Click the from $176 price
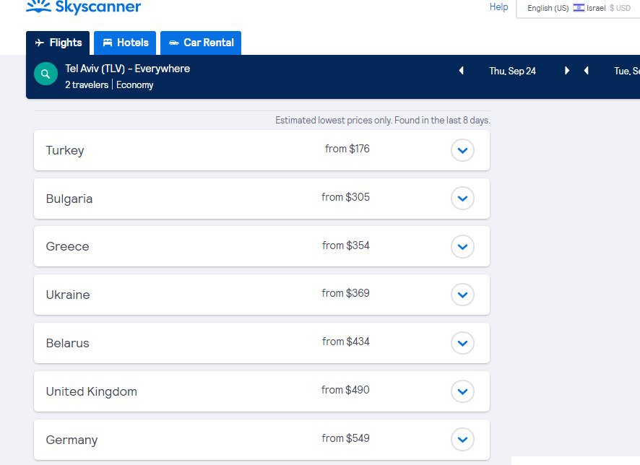 coord(347,149)
